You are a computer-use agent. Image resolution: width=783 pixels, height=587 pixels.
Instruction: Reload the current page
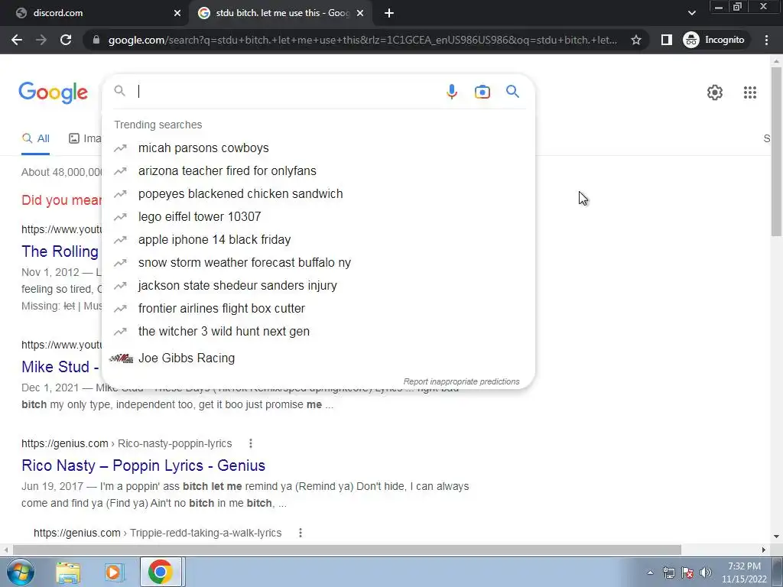pos(66,40)
